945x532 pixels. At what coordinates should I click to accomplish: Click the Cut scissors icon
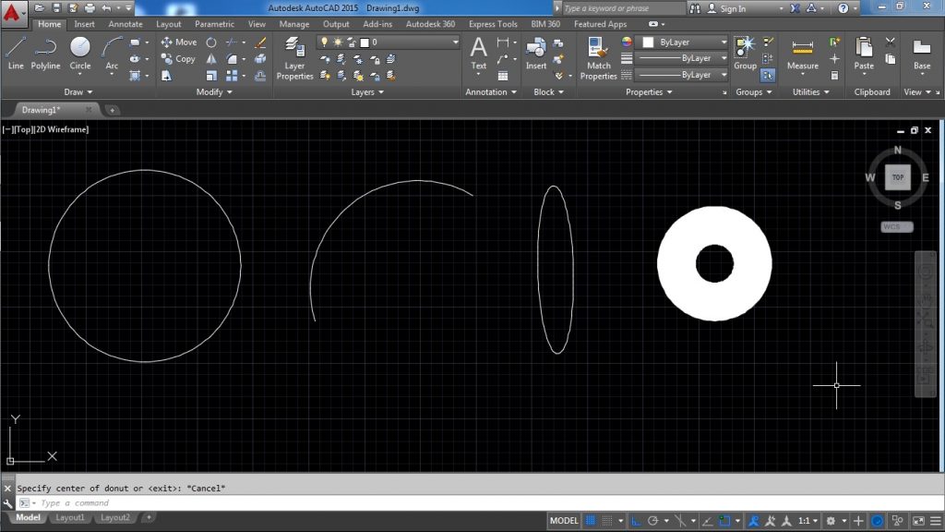point(891,42)
